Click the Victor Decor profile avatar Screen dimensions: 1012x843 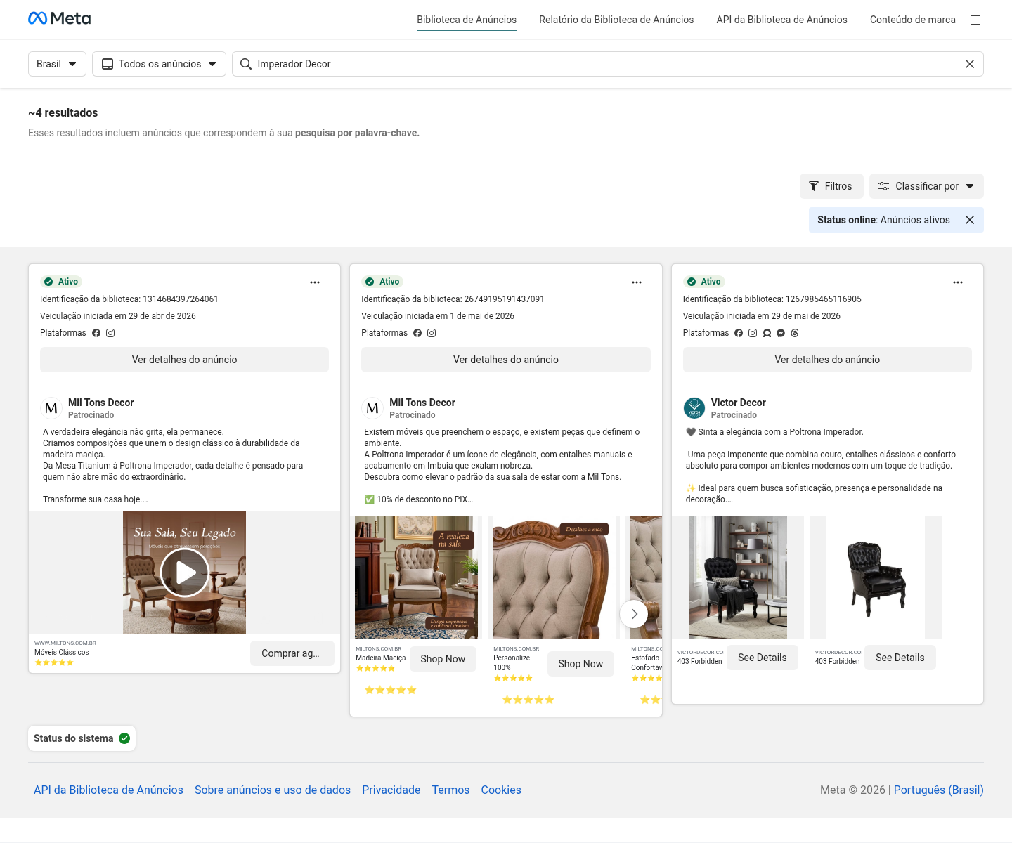coord(694,408)
